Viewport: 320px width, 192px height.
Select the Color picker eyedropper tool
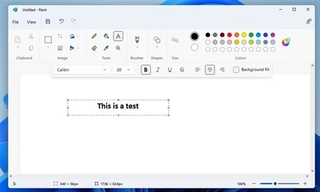point(106,48)
